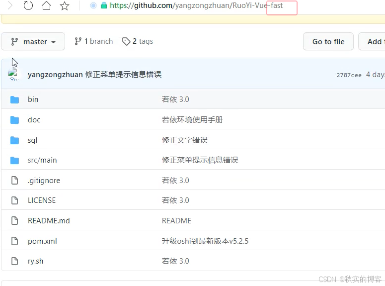This screenshot has height=286, width=385.
Task: Open commit message 若依环境使用手册
Action: coord(192,120)
